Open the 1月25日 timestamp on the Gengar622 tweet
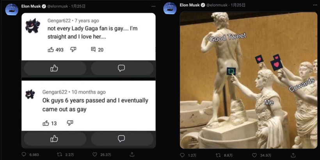Viewport: 320px width, 160px height. tap(78, 6)
